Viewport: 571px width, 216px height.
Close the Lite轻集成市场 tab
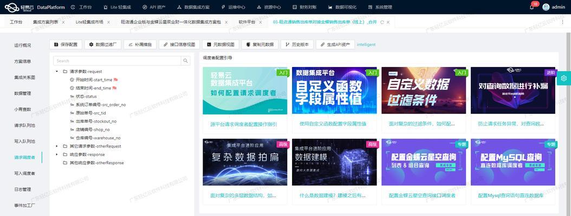(108, 22)
